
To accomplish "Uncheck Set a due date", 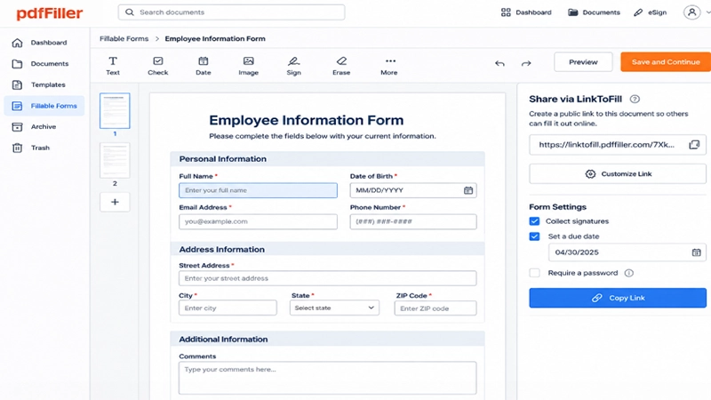I will (x=535, y=236).
